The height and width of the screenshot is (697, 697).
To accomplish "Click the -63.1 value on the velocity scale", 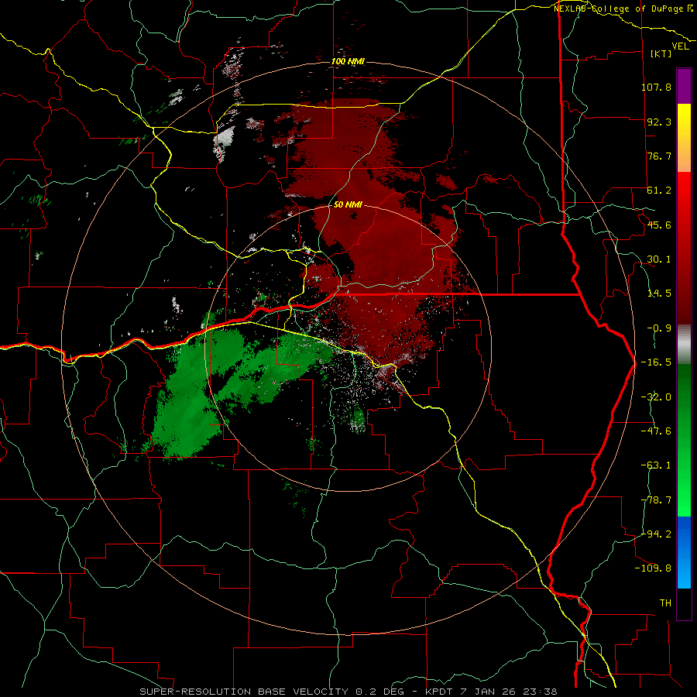I will (656, 465).
